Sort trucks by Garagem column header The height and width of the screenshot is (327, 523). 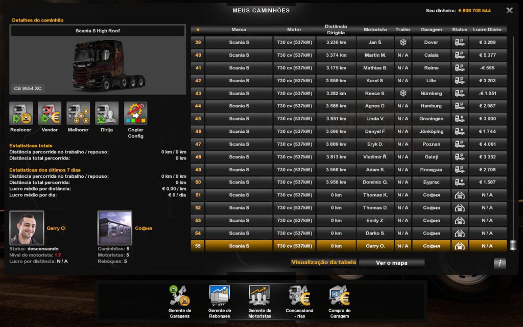[x=431, y=30]
